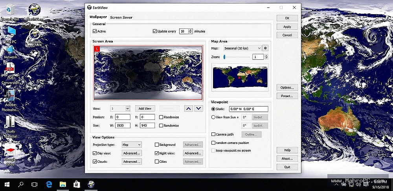Click the world map thumbnail in Map Area
The image size is (393, 191).
[x=240, y=77]
